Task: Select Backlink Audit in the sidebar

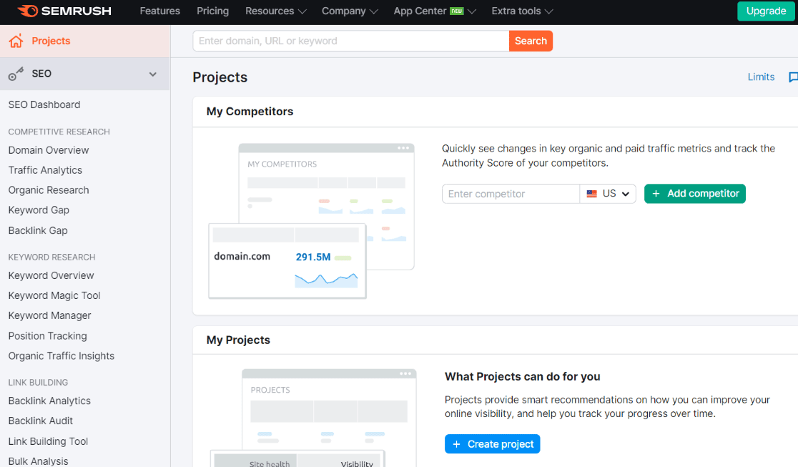Action: [x=39, y=421]
